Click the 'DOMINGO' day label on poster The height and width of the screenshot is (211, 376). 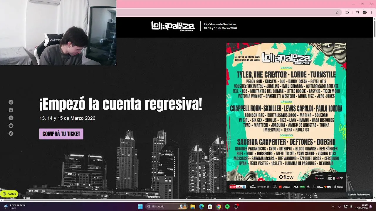click(286, 135)
